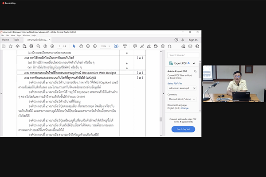The width and height of the screenshot is (266, 177).
Task: Click the delete trash icon
Action: point(163,46)
